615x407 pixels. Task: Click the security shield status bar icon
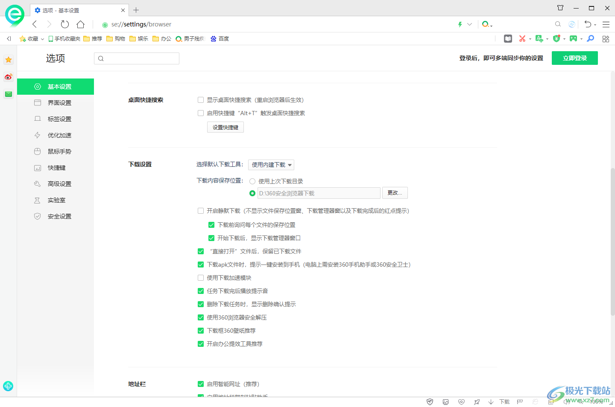[x=430, y=402]
